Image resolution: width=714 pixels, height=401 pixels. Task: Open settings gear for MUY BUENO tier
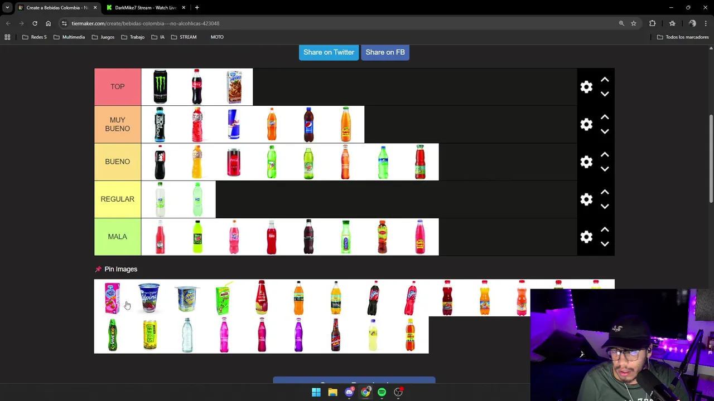586,124
